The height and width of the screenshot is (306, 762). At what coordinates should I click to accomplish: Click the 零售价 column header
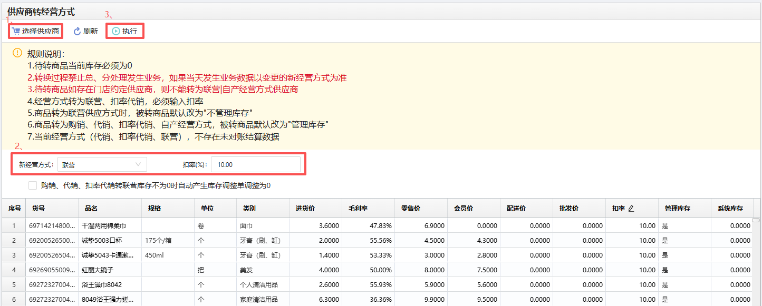(x=410, y=209)
